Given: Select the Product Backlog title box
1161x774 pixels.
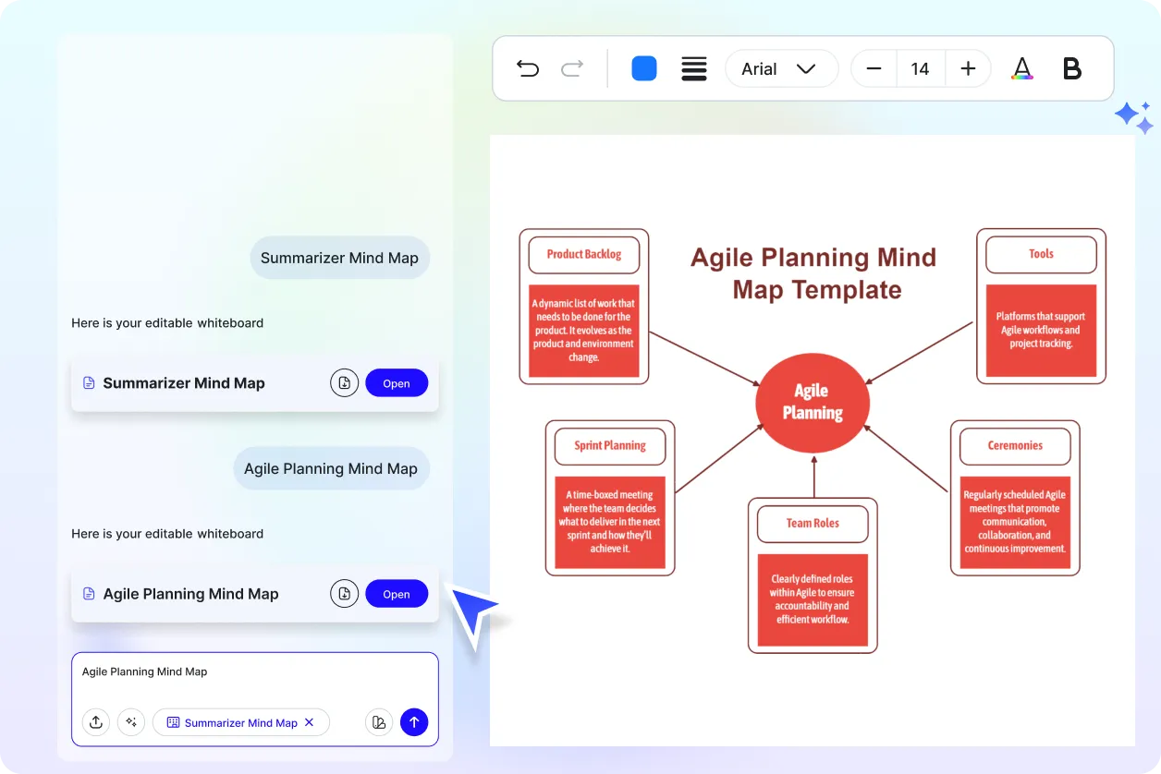Looking at the screenshot, I should coord(584,254).
